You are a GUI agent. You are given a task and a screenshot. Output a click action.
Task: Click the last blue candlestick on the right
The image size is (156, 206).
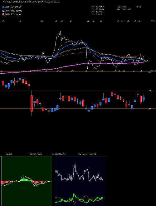click(x=144, y=99)
